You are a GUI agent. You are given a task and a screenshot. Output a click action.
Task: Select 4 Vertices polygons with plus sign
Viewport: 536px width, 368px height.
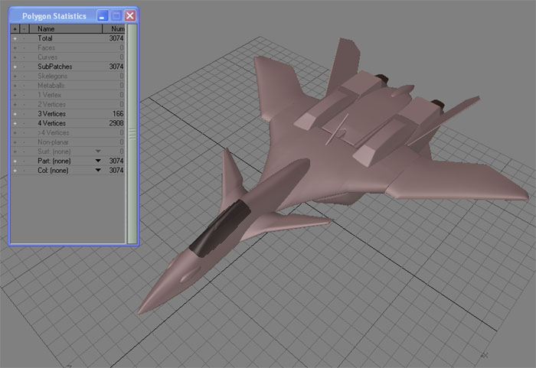[x=15, y=123]
